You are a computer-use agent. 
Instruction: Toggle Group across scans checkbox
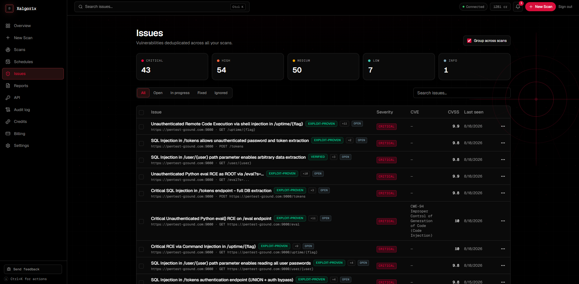469,41
